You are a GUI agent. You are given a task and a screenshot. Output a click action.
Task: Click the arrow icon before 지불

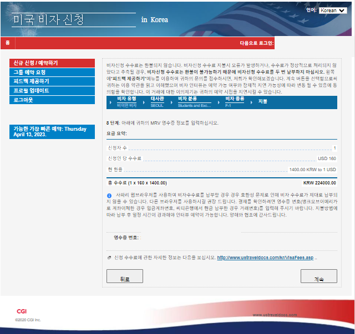coord(251,102)
